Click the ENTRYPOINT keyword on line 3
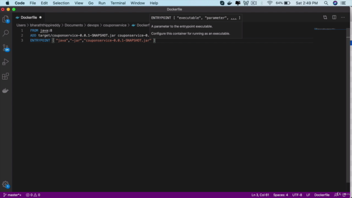Image resolution: width=352 pixels, height=198 pixels. click(40, 40)
